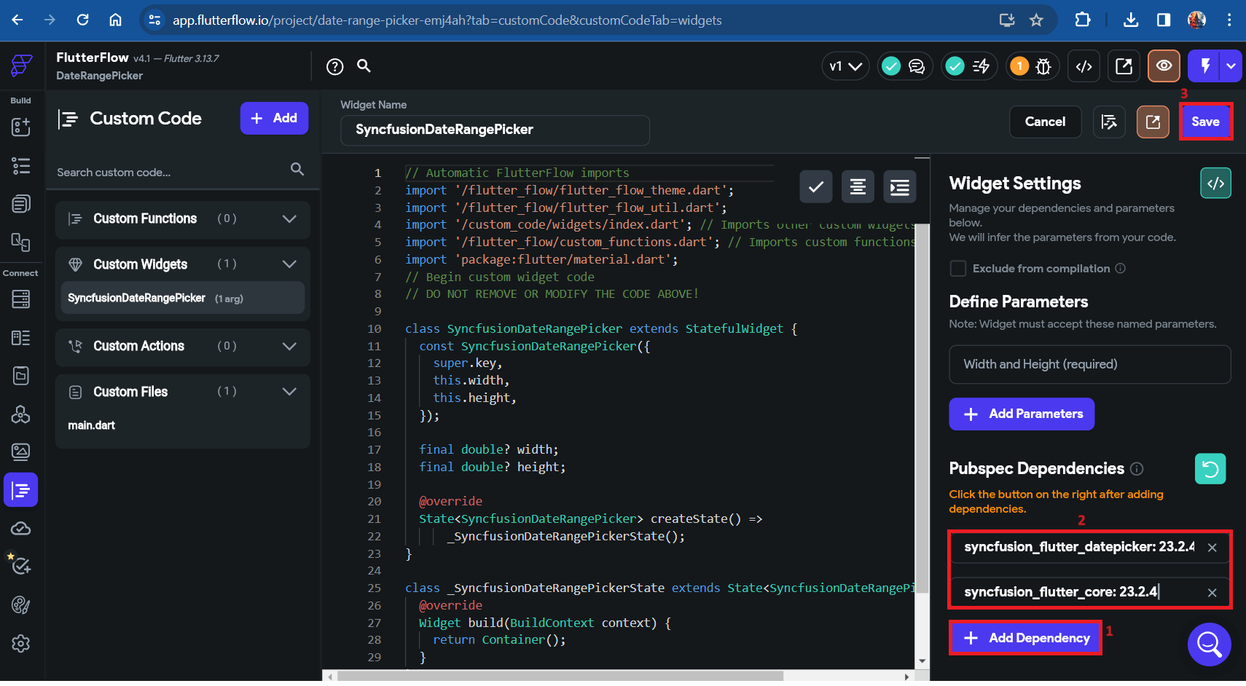This screenshot has width=1246, height=686.
Task: Click the Width and Height parameter box
Action: point(1090,364)
